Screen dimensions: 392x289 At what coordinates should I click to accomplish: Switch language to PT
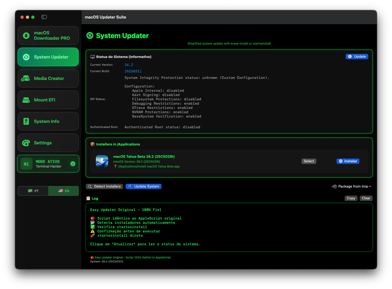point(33,191)
